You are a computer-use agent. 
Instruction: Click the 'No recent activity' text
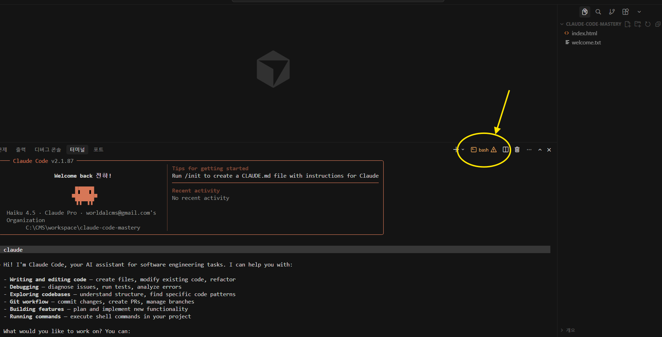coord(201,198)
